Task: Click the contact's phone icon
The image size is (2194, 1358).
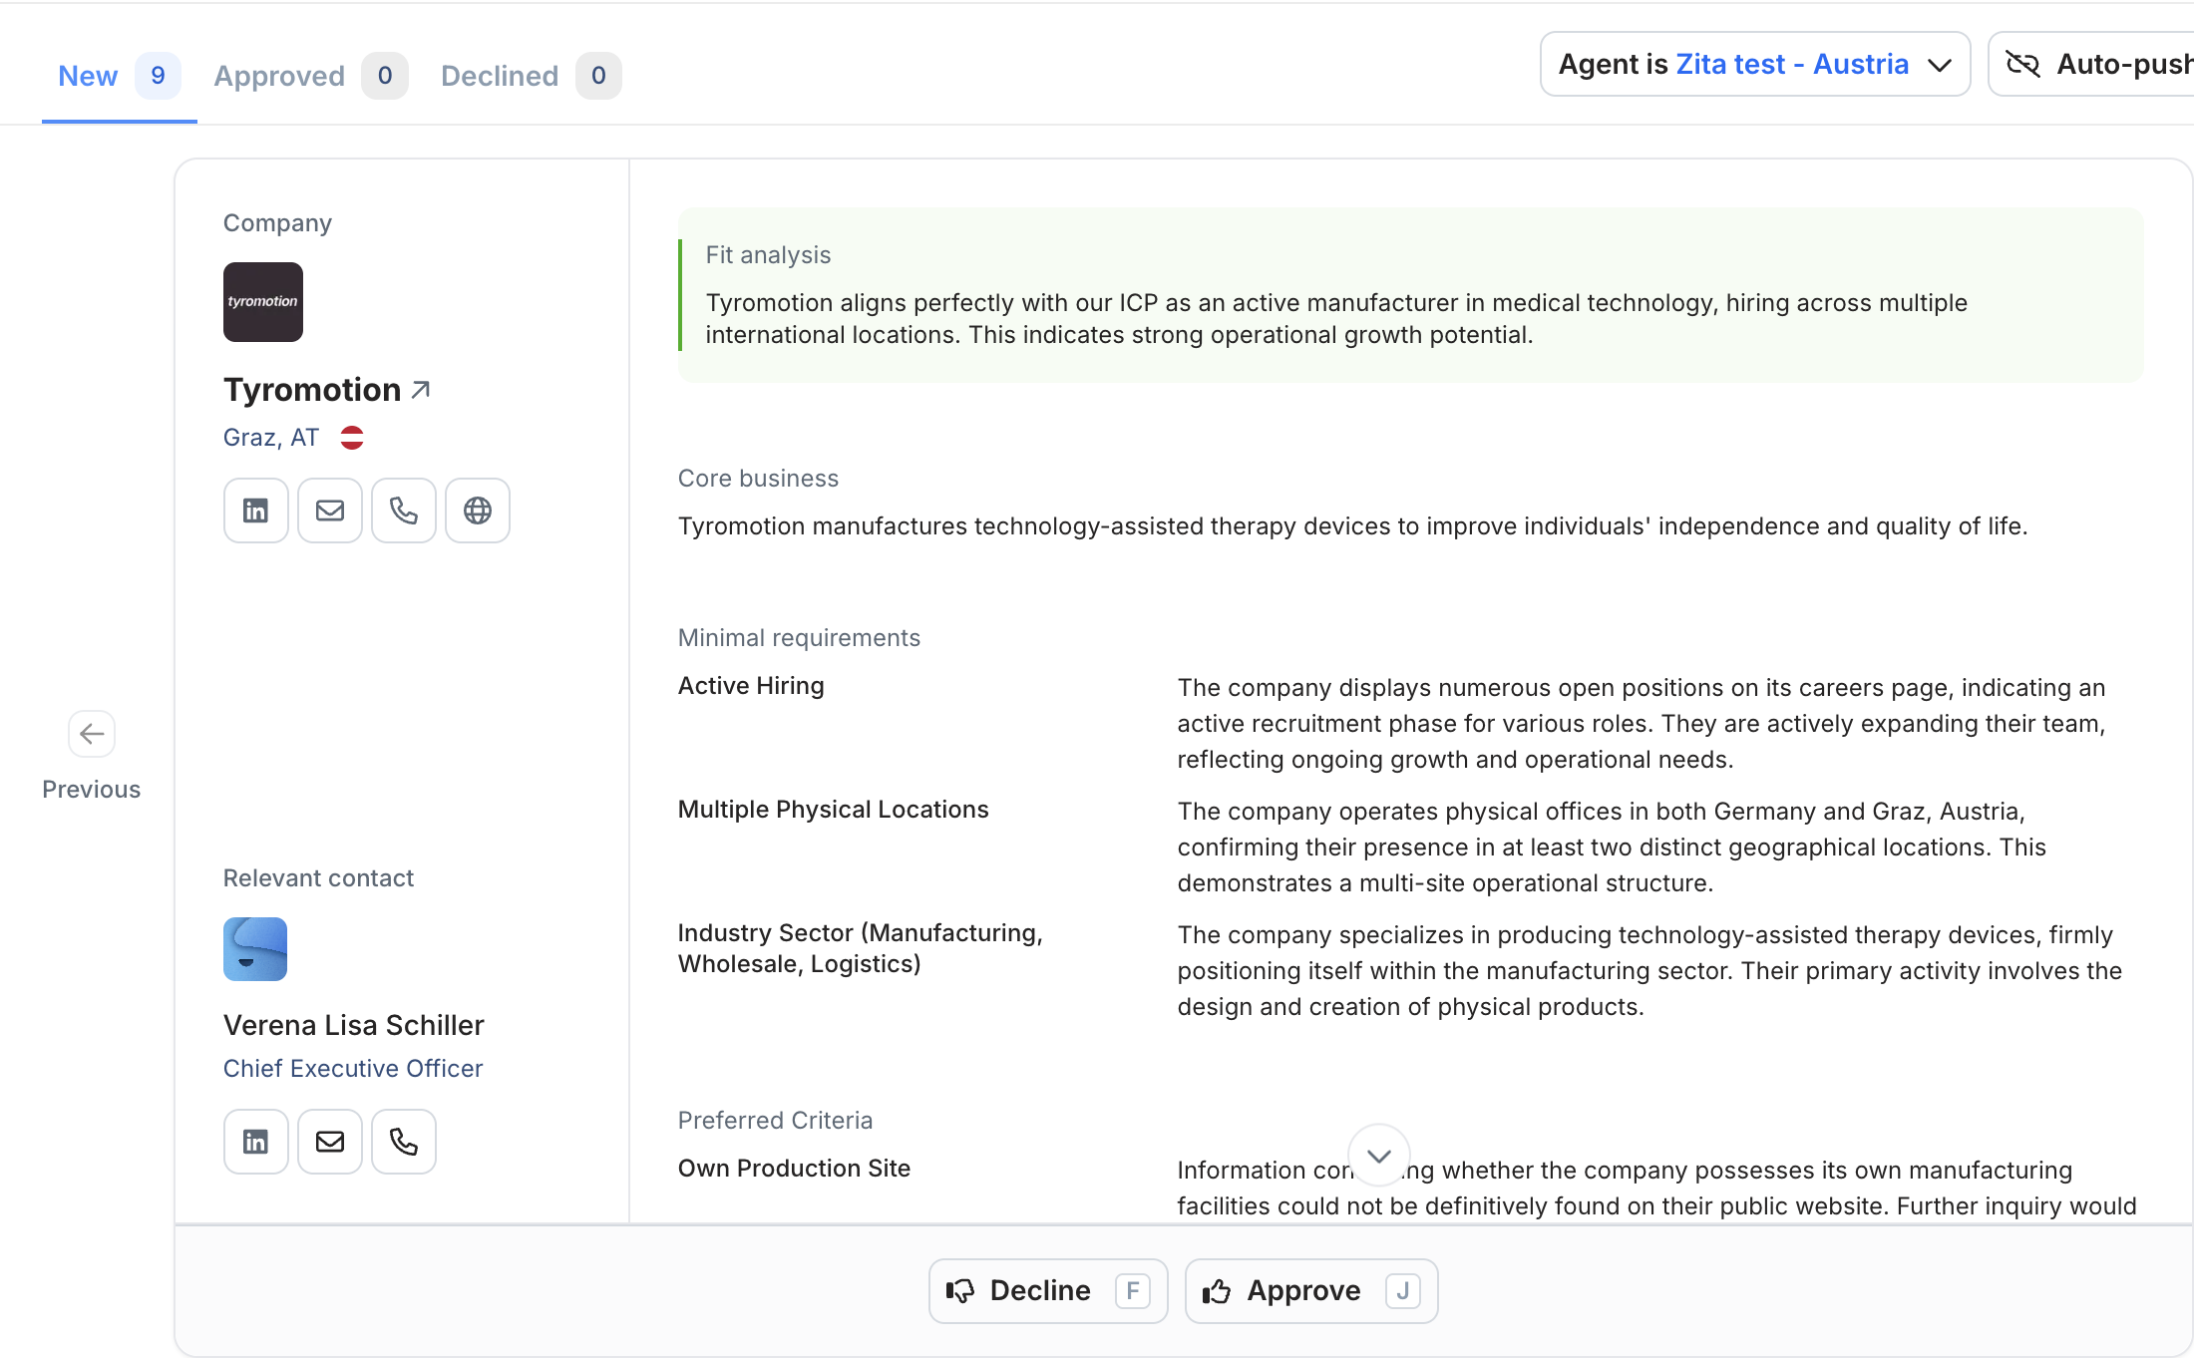Action: (403, 1142)
